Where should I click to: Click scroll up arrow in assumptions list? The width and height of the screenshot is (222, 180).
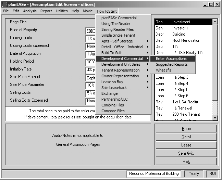pyautogui.click(x=215, y=22)
